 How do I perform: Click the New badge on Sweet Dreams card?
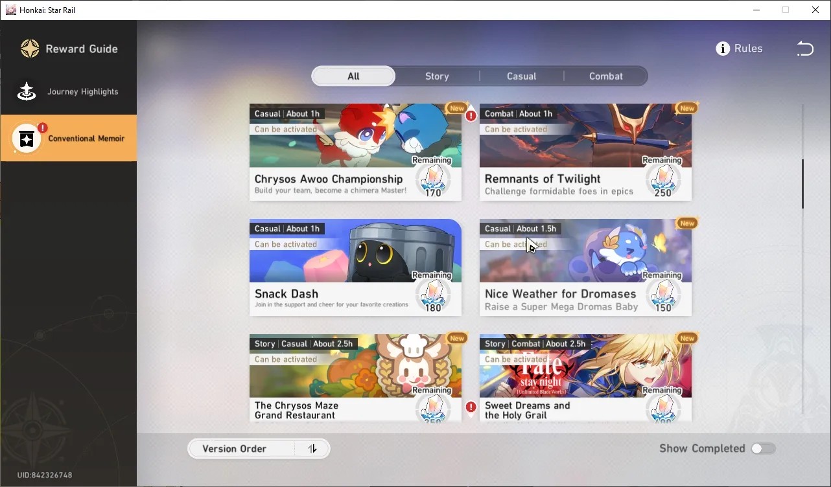pos(687,338)
